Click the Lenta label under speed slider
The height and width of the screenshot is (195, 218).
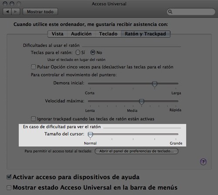(90, 111)
